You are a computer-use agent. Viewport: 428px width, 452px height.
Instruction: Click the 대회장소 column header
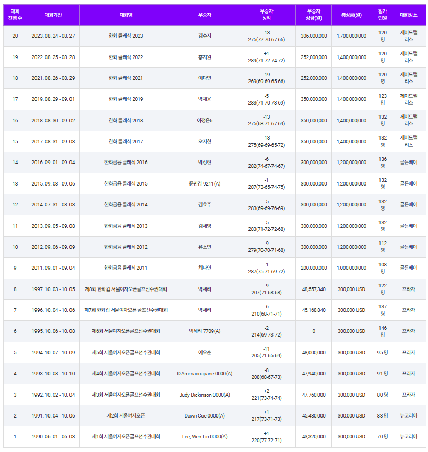pos(408,15)
